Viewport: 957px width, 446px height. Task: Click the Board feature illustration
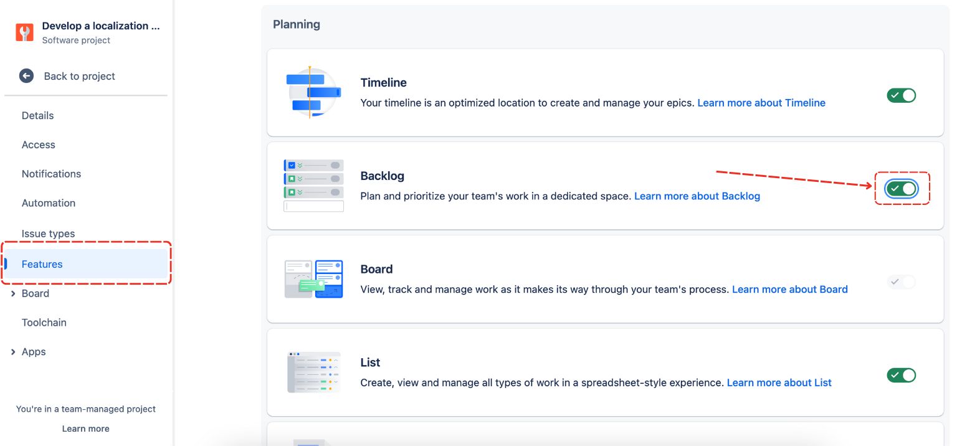(313, 279)
